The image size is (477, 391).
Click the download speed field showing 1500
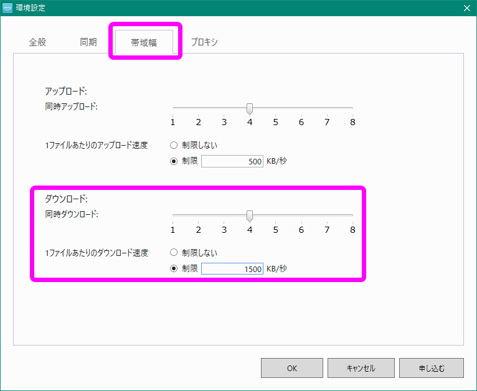(232, 269)
